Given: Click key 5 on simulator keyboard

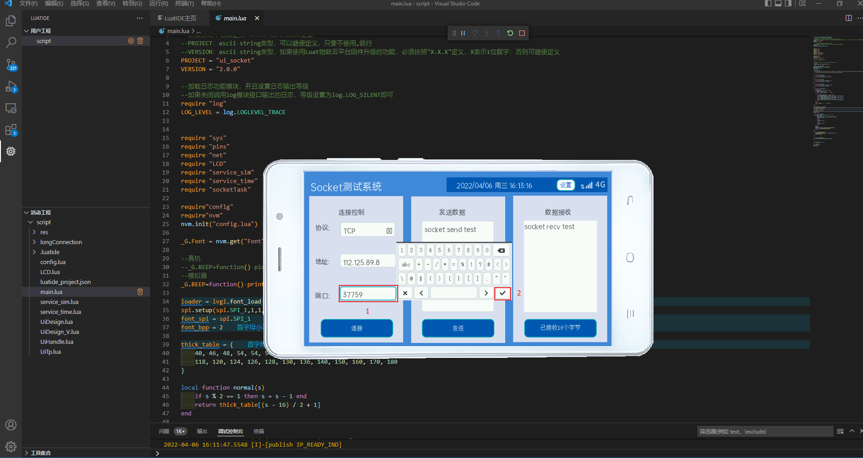Looking at the screenshot, I should click(x=439, y=250).
